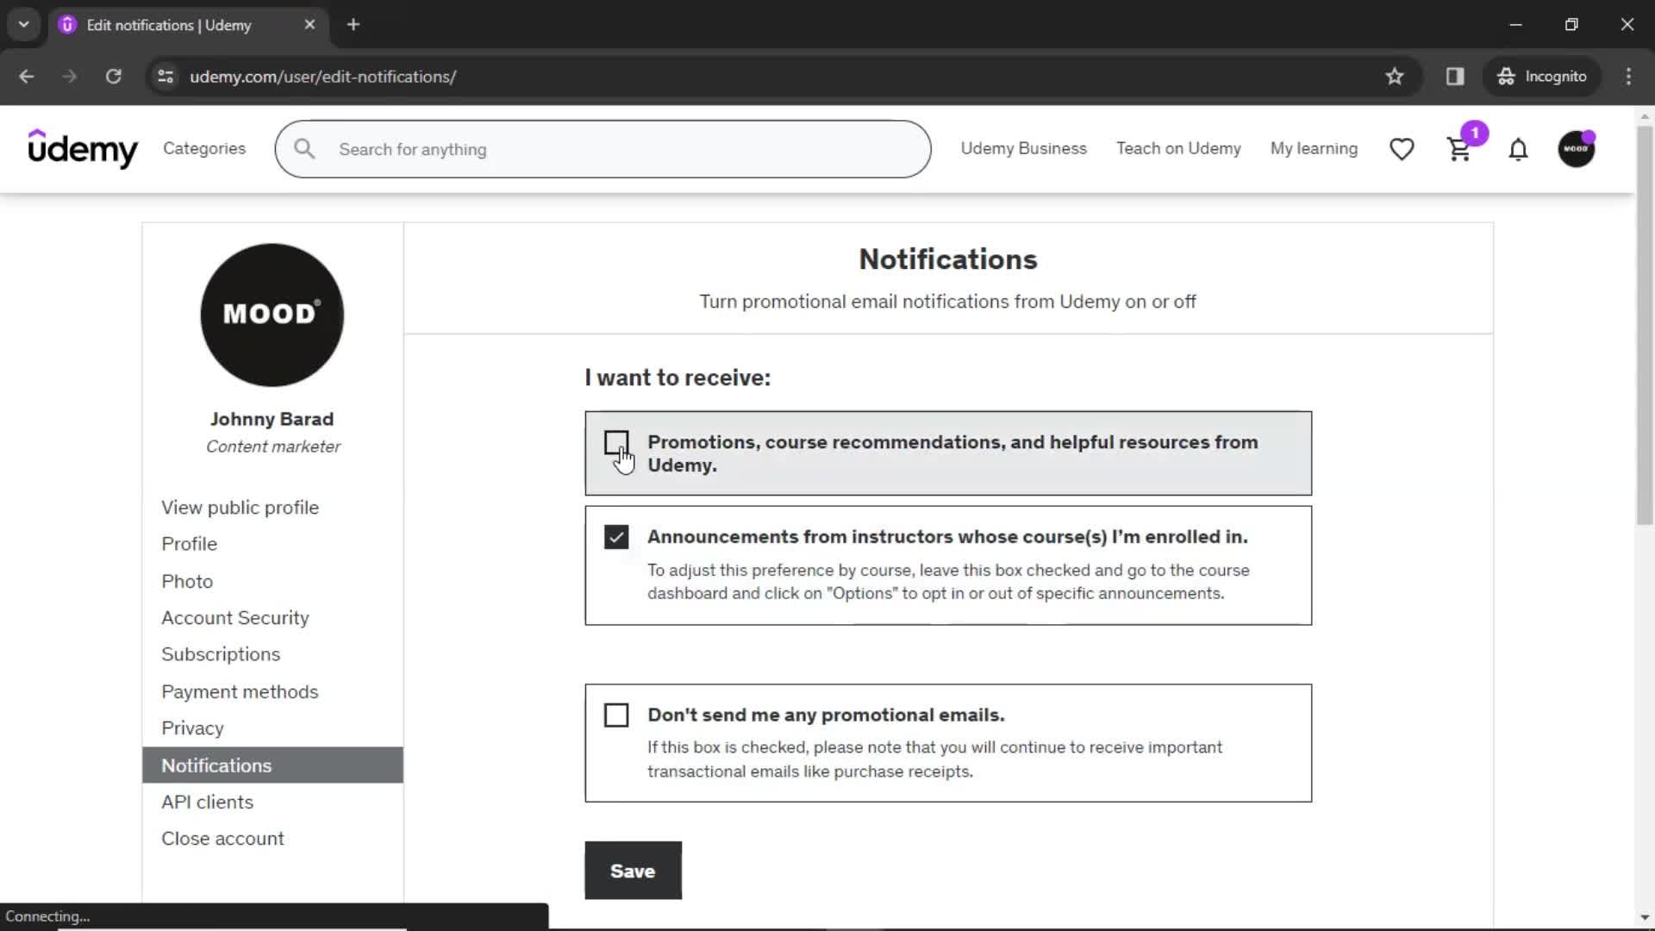Click View public profile link
The image size is (1655, 931).
(x=240, y=507)
